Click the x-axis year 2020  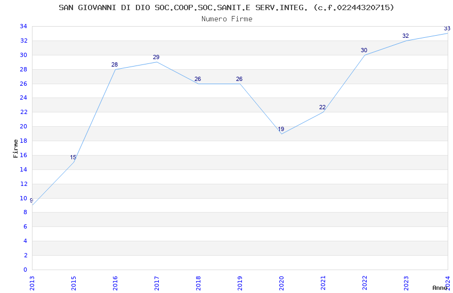point(282,283)
